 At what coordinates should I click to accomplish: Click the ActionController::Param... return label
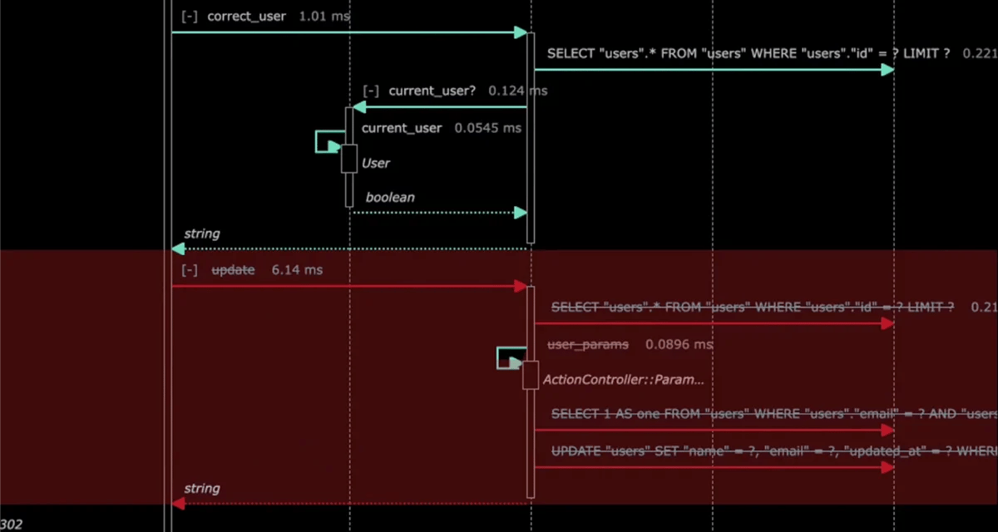[x=624, y=379]
